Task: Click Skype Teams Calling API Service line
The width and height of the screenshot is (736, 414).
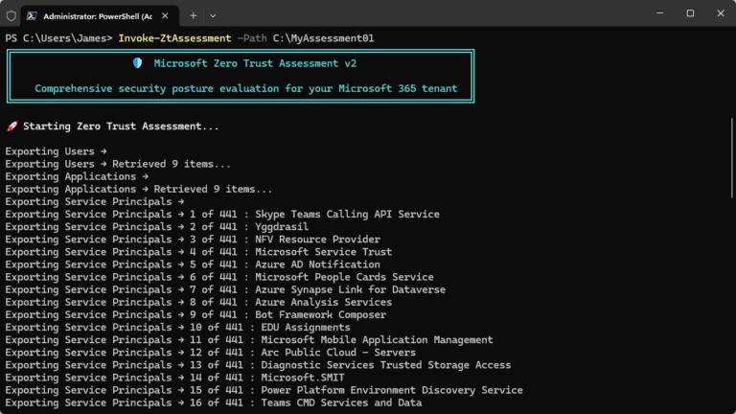Action: pos(222,215)
